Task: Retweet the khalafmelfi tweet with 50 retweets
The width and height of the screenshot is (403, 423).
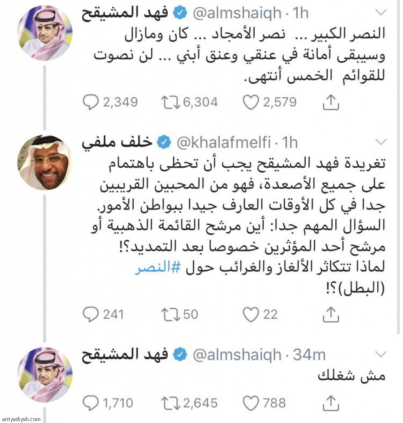Action: tap(171, 314)
